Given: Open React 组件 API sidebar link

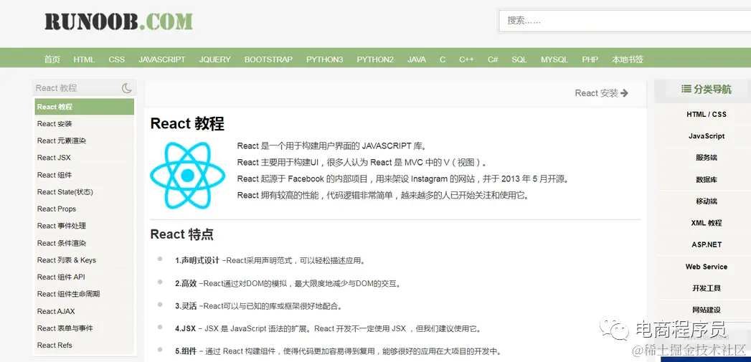Looking at the screenshot, I should (61, 277).
